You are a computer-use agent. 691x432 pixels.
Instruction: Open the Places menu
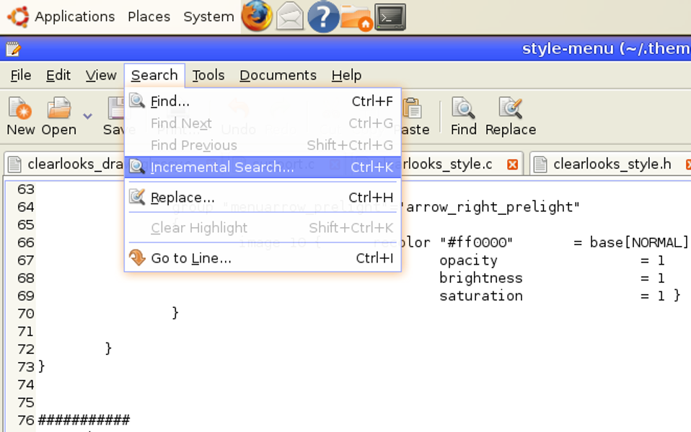tap(149, 17)
